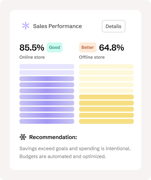151x180 pixels.
Task: Click the recommendation text about savings goals
Action: click(x=75, y=153)
